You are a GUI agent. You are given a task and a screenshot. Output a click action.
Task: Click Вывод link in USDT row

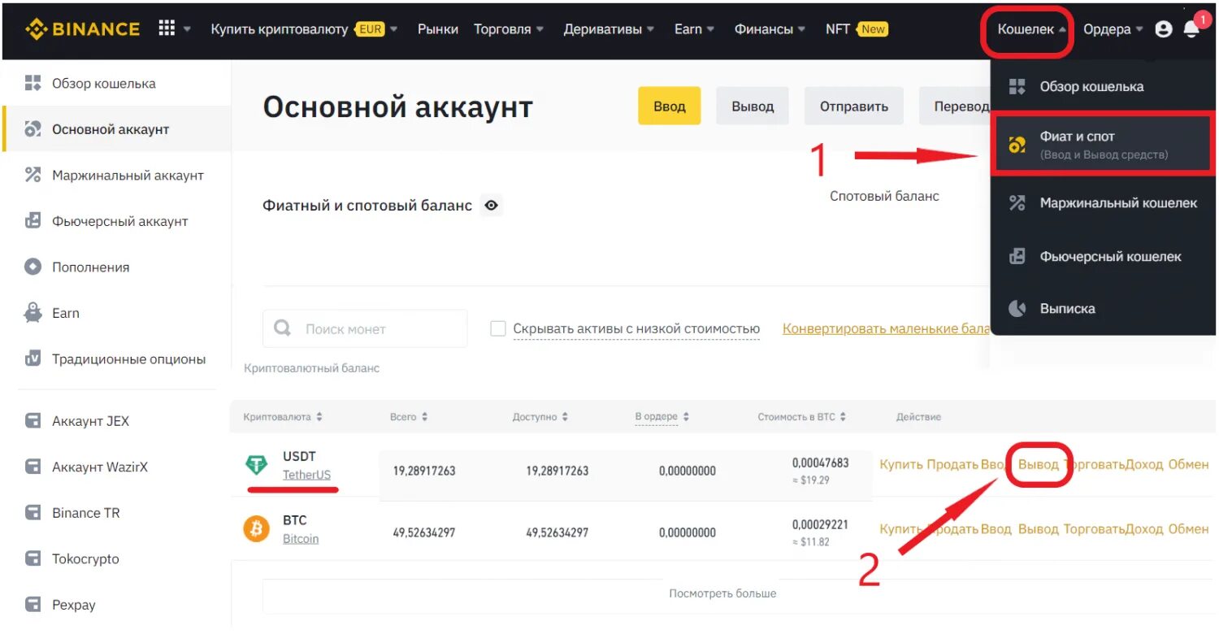tap(1039, 464)
